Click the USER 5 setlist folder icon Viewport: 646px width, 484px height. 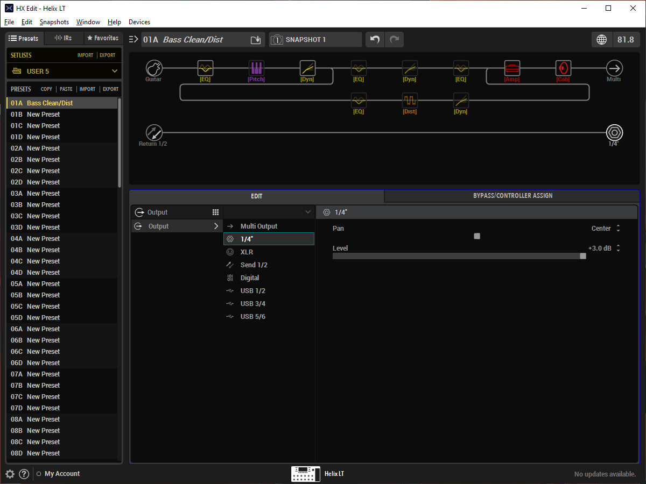pyautogui.click(x=17, y=71)
